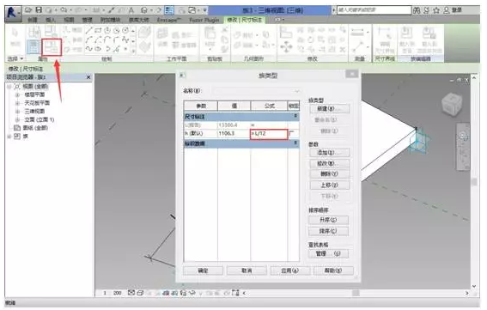The width and height of the screenshot is (487, 310).
Task: Click the 确定 button in 族类型 dialog
Action: click(203, 270)
